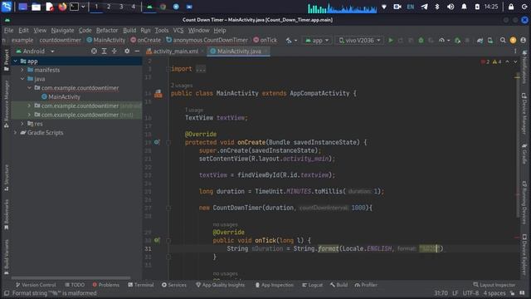Viewport: 531px width, 299px height.
Task: Open the VCS menu
Action: pos(178,30)
